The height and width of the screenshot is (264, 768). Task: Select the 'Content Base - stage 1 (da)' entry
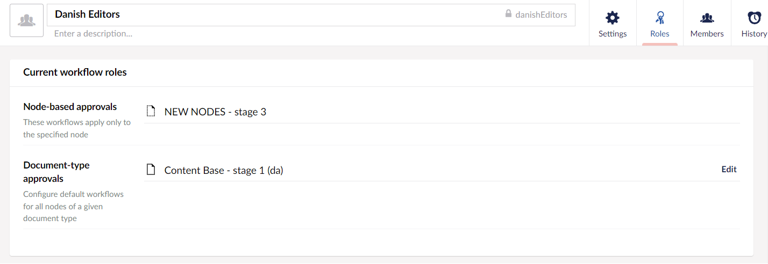pos(224,170)
